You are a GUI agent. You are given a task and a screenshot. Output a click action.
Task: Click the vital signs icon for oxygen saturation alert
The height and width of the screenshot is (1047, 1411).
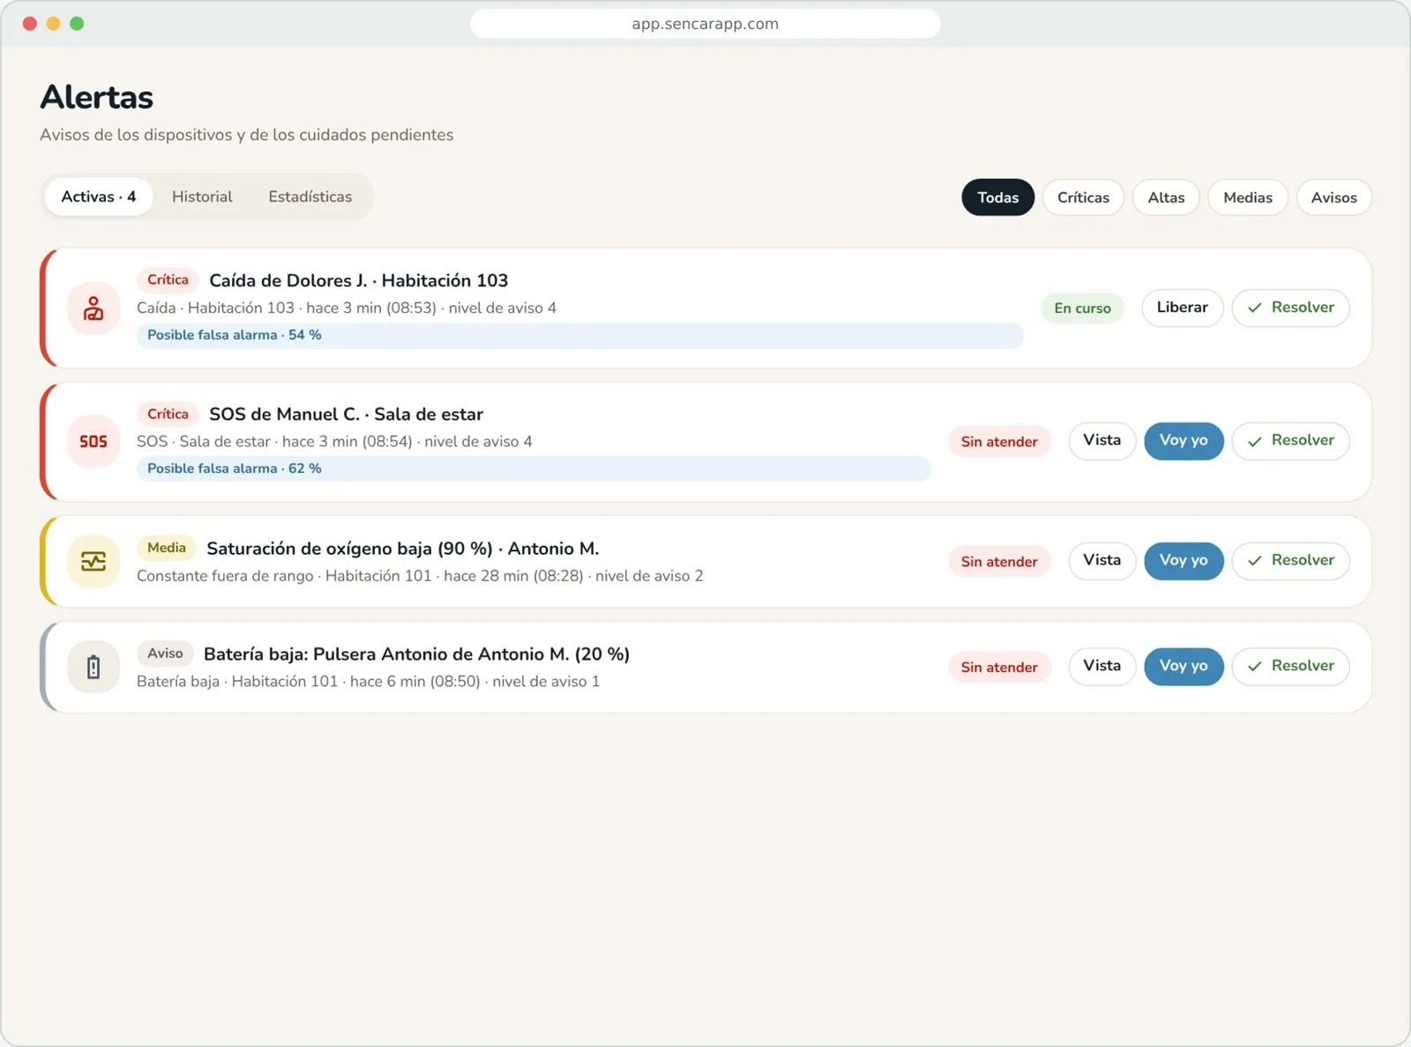coord(93,561)
